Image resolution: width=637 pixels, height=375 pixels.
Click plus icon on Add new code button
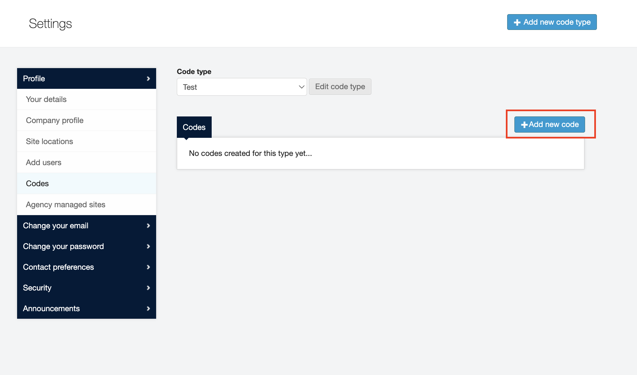524,125
